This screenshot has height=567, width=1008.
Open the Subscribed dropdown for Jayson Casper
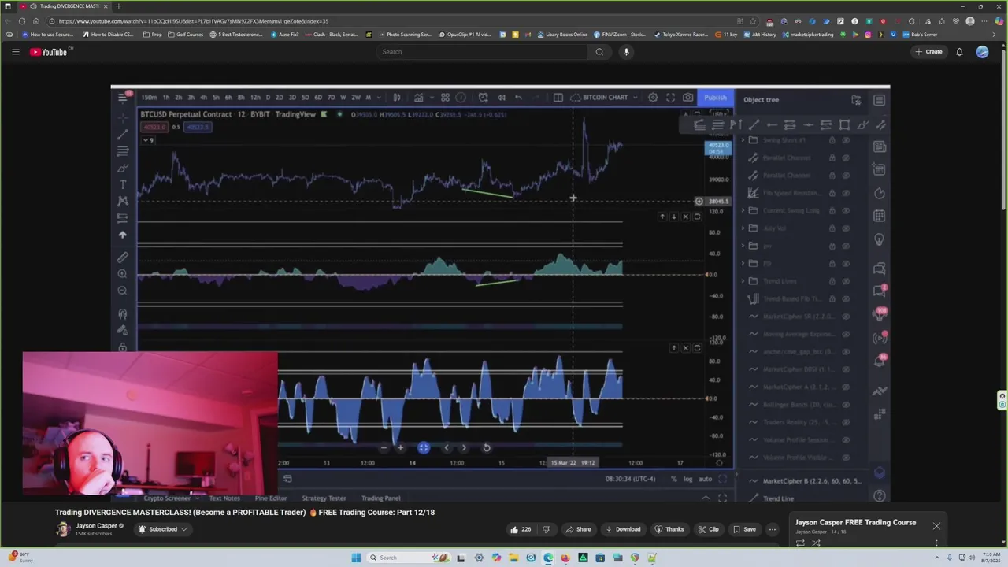(163, 529)
